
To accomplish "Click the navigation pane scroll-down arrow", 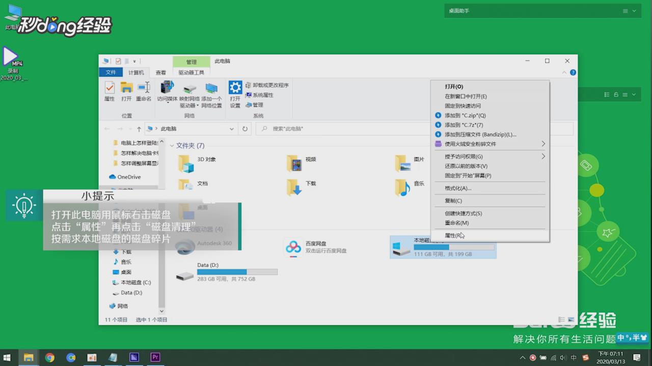I will click(x=162, y=311).
